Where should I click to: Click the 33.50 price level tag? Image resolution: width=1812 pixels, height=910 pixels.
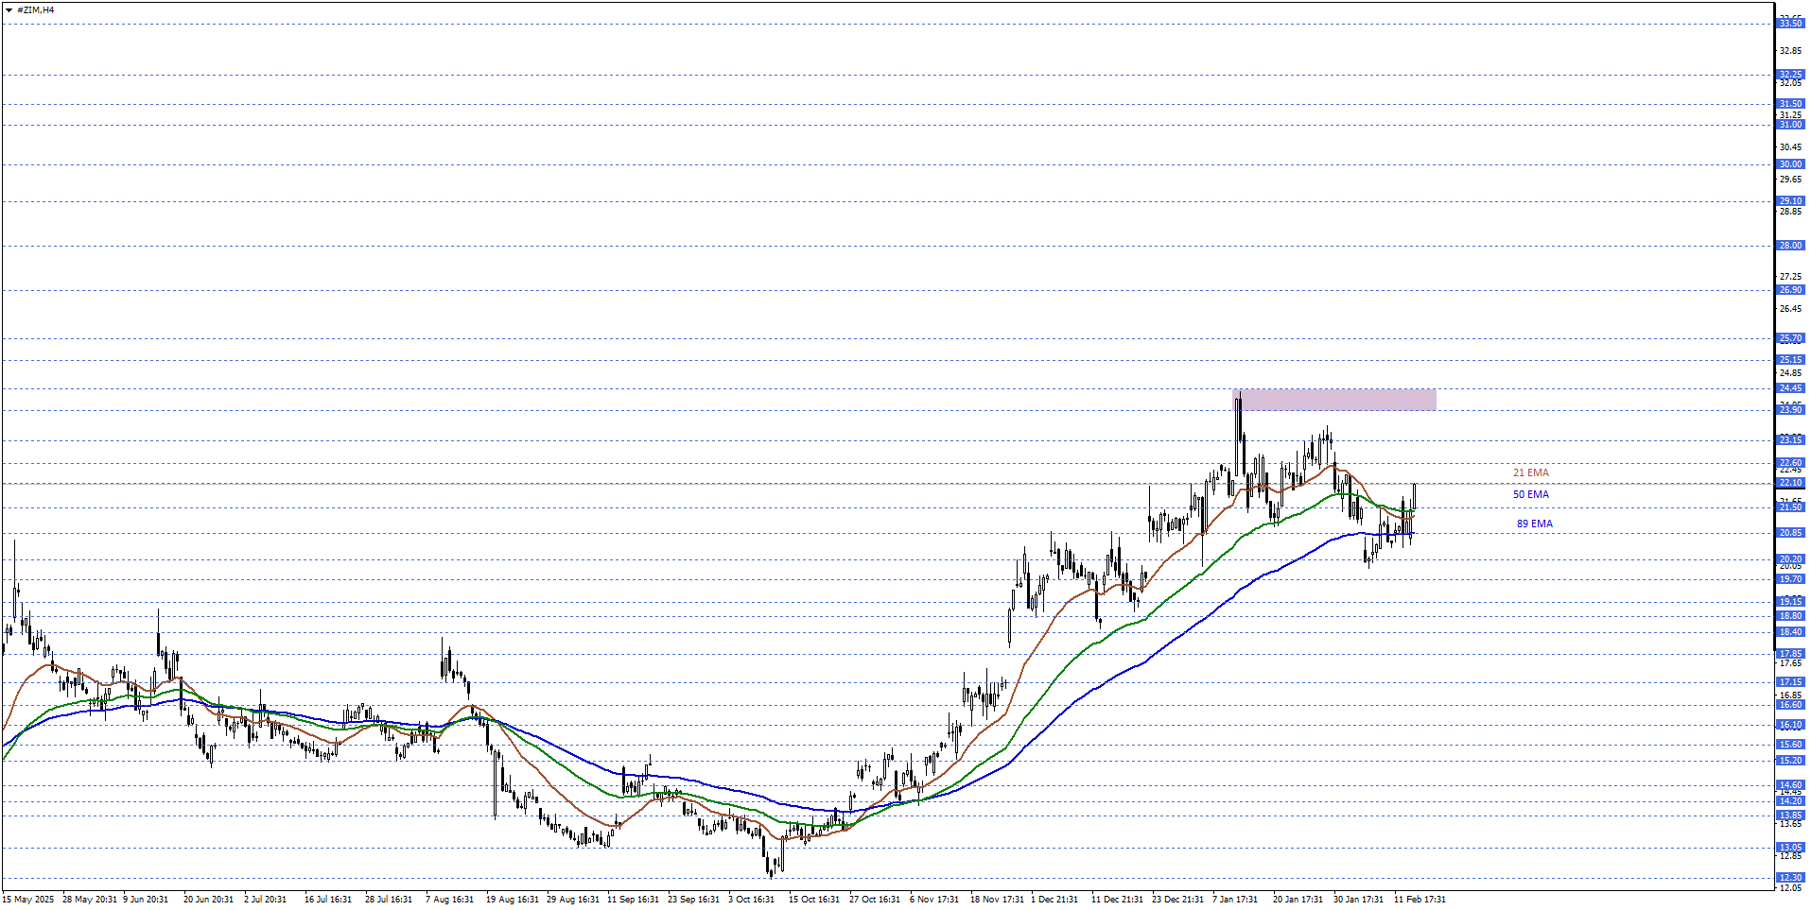coord(1790,24)
